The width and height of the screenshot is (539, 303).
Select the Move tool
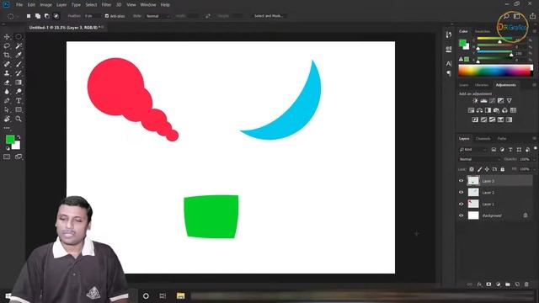tap(7, 37)
